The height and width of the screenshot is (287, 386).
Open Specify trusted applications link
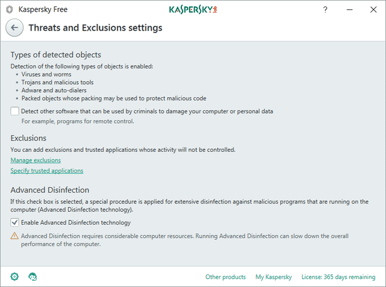[x=47, y=171]
